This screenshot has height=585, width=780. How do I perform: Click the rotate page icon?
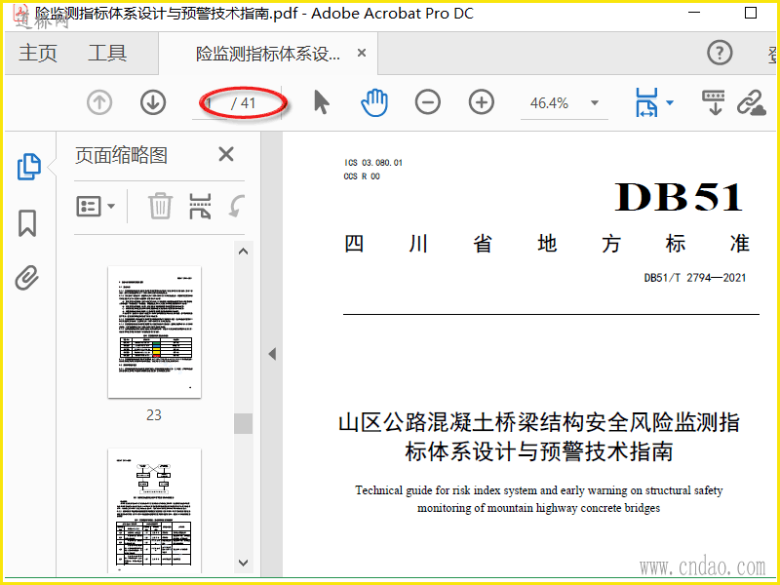pyautogui.click(x=236, y=206)
